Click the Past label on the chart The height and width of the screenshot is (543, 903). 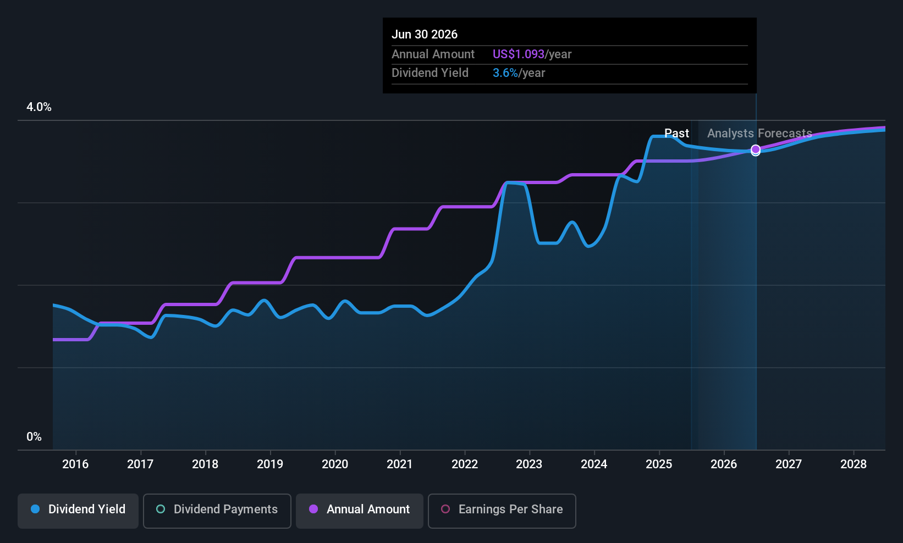click(x=676, y=134)
